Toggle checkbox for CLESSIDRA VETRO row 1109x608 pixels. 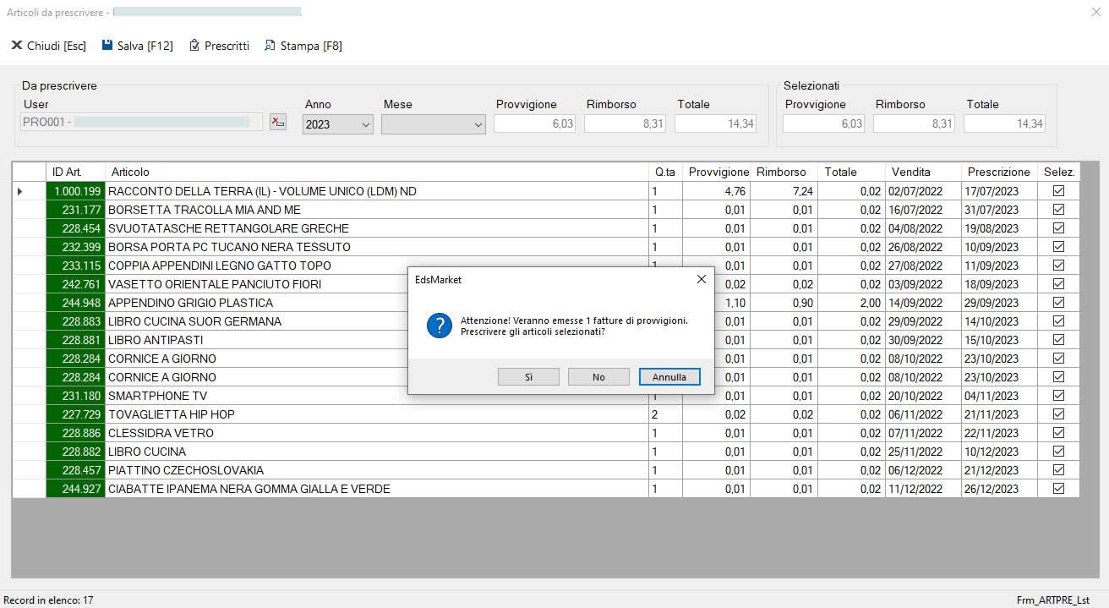coord(1058,433)
